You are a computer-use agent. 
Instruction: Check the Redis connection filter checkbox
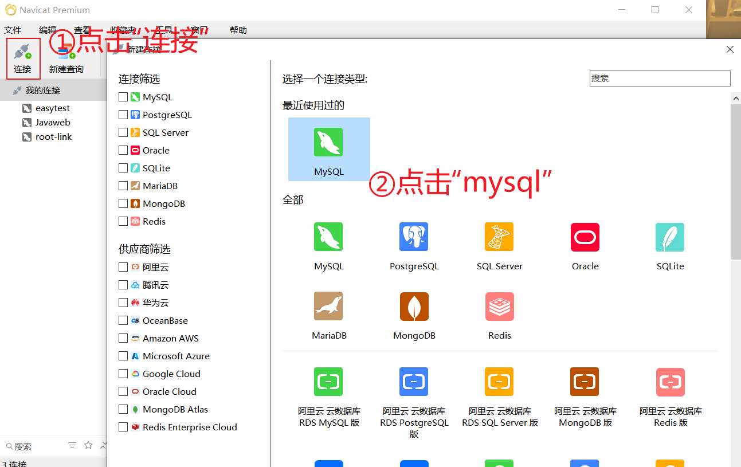click(123, 221)
